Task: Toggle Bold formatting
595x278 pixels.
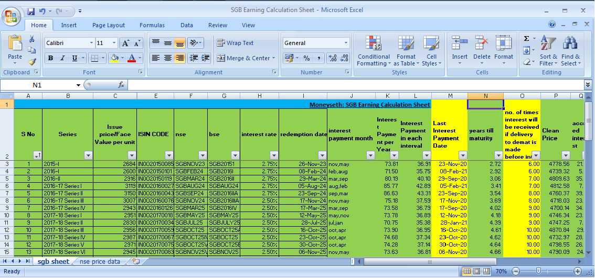Action: click(50, 58)
